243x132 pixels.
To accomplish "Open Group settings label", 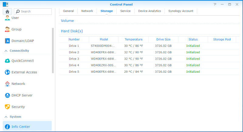I will 16,29.
